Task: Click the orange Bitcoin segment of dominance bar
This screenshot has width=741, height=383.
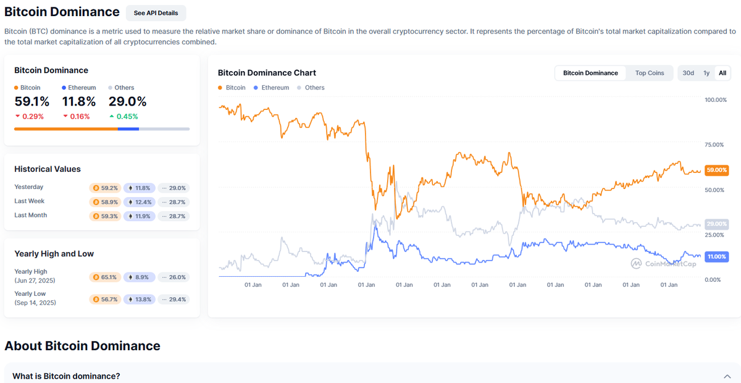Action: coord(65,128)
